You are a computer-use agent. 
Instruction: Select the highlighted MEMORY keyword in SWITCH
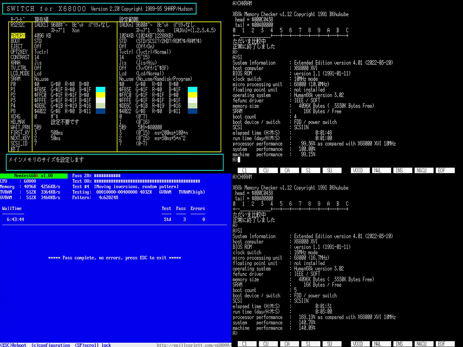click(18, 36)
